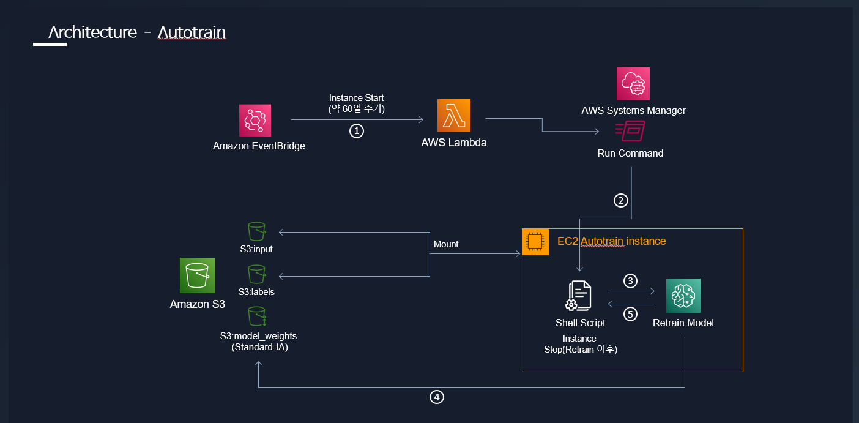Select the 'Instance Start' arrow label

point(357,98)
